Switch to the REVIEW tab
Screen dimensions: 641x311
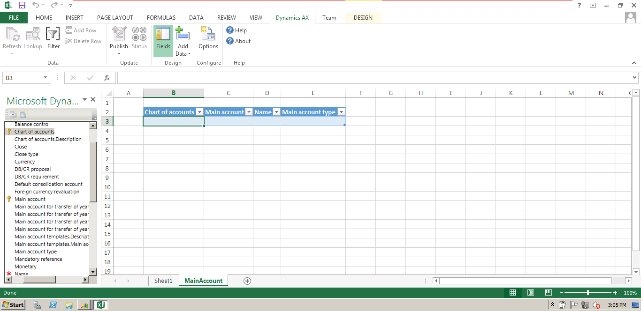tap(227, 18)
